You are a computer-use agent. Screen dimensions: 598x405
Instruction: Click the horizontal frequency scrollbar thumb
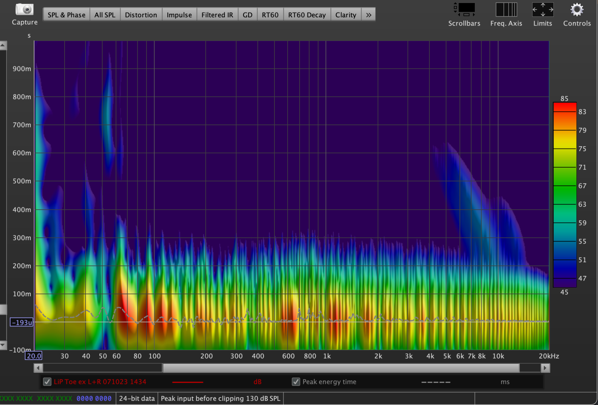tap(341, 368)
